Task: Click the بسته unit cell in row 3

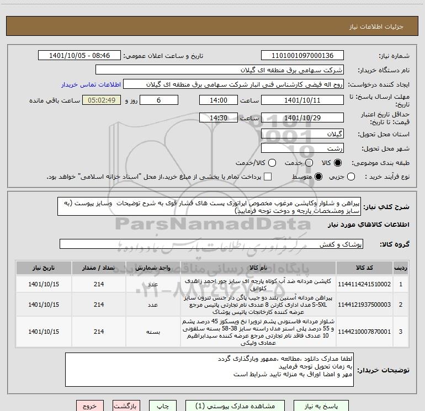Action: pyautogui.click(x=153, y=332)
